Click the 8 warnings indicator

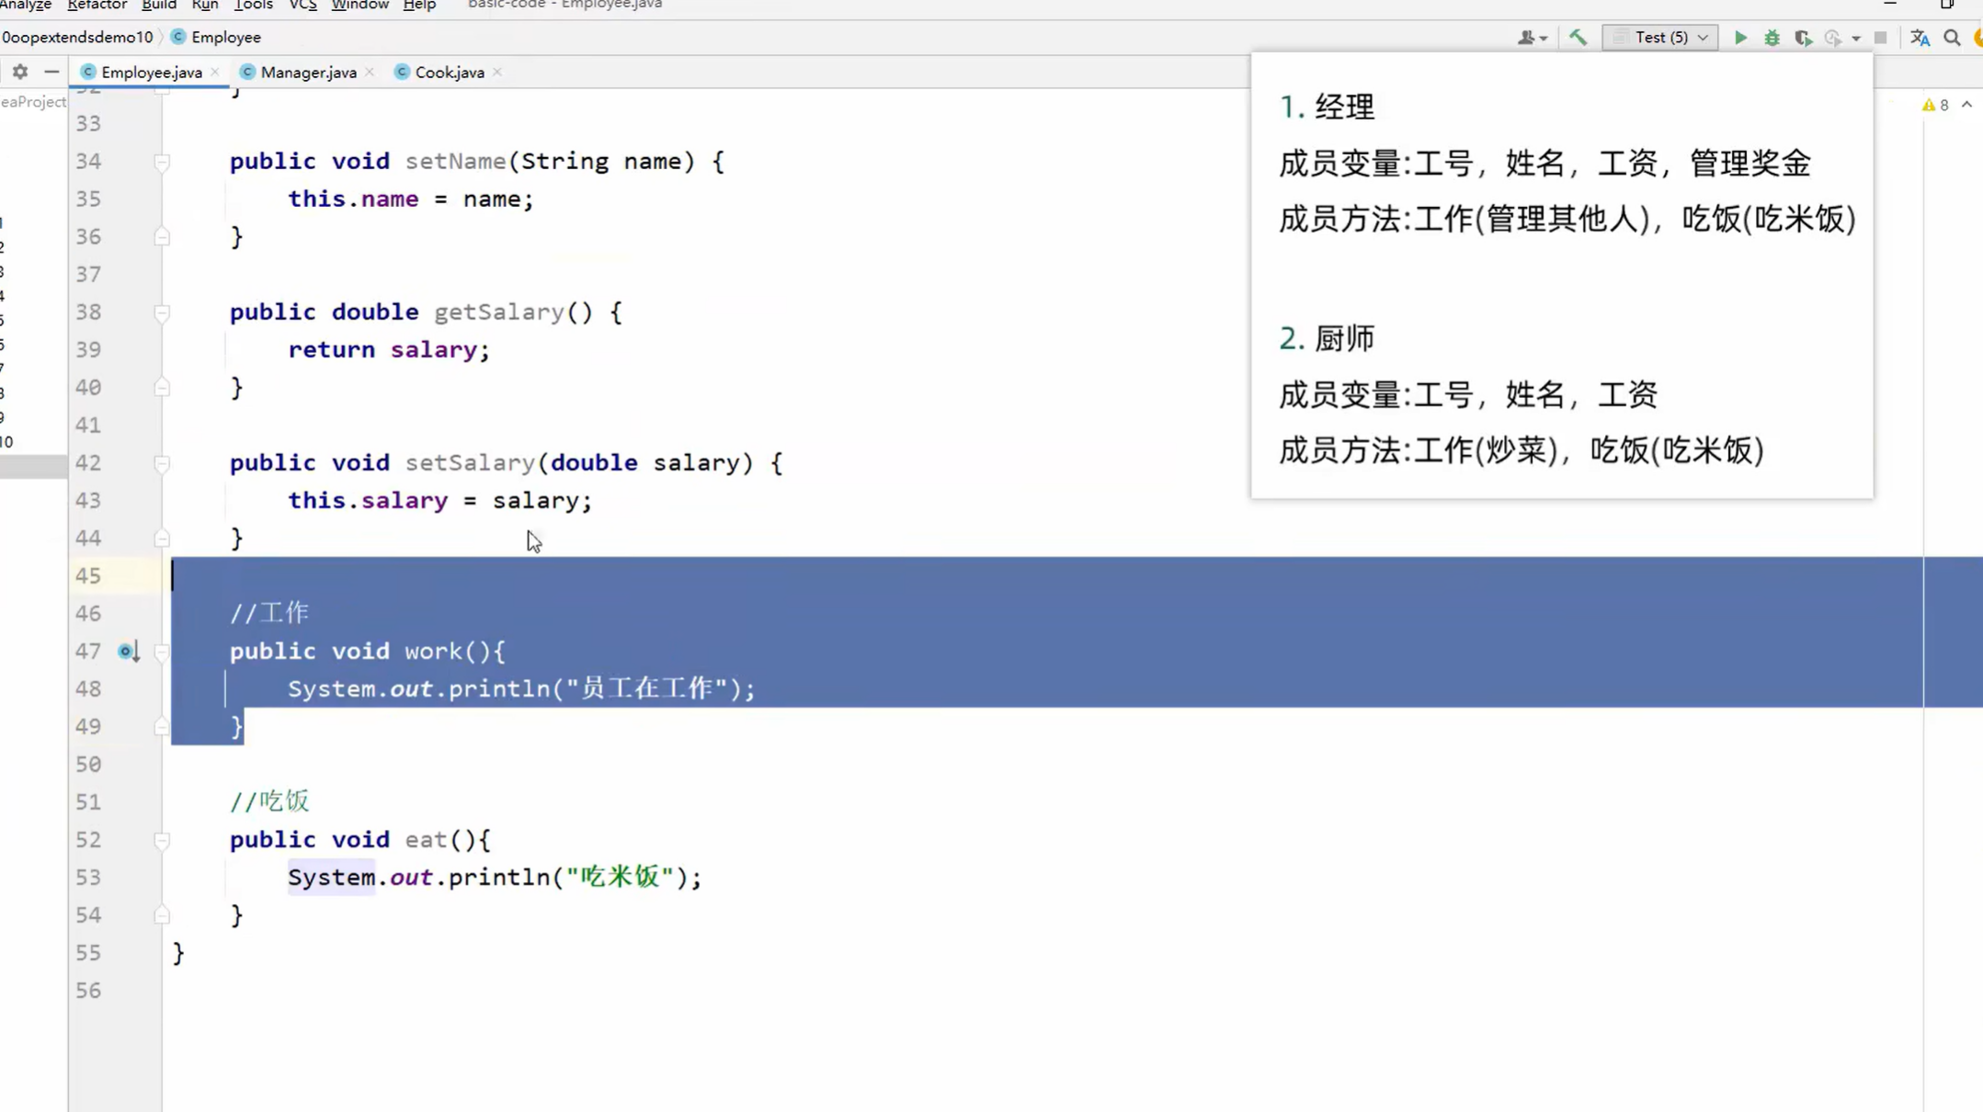pos(1936,104)
